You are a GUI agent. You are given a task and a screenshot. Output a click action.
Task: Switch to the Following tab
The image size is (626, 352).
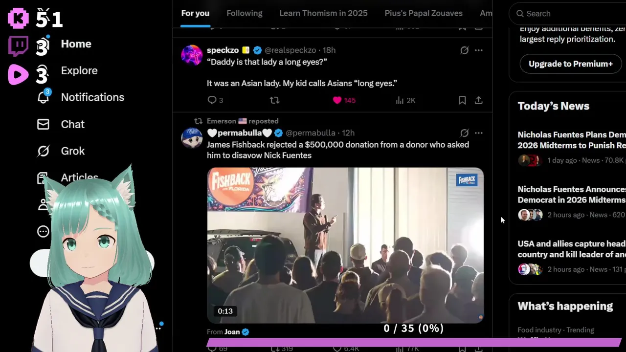point(245,13)
